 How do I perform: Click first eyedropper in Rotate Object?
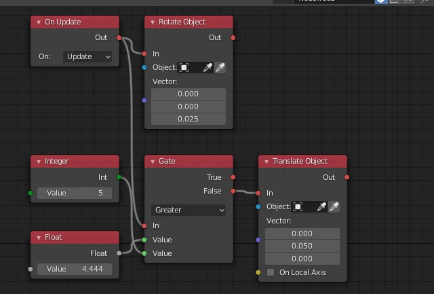(x=208, y=67)
